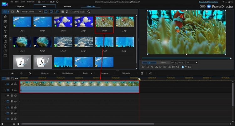Open the Voice-Over Recording microphone room

click(x=5, y=46)
